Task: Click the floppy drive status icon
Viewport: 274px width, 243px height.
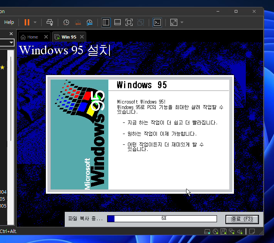Action: 224,232
